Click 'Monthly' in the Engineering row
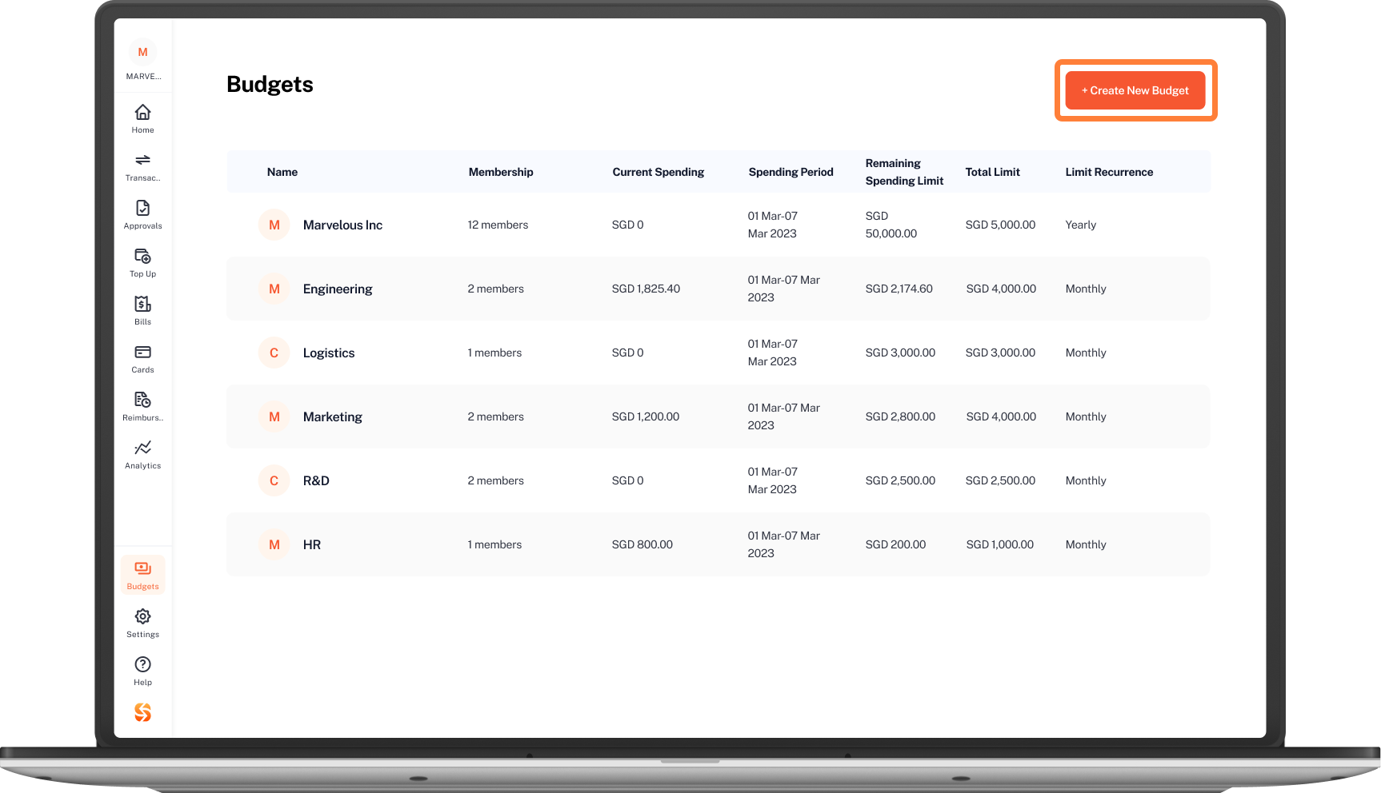1381x793 pixels. [1085, 289]
